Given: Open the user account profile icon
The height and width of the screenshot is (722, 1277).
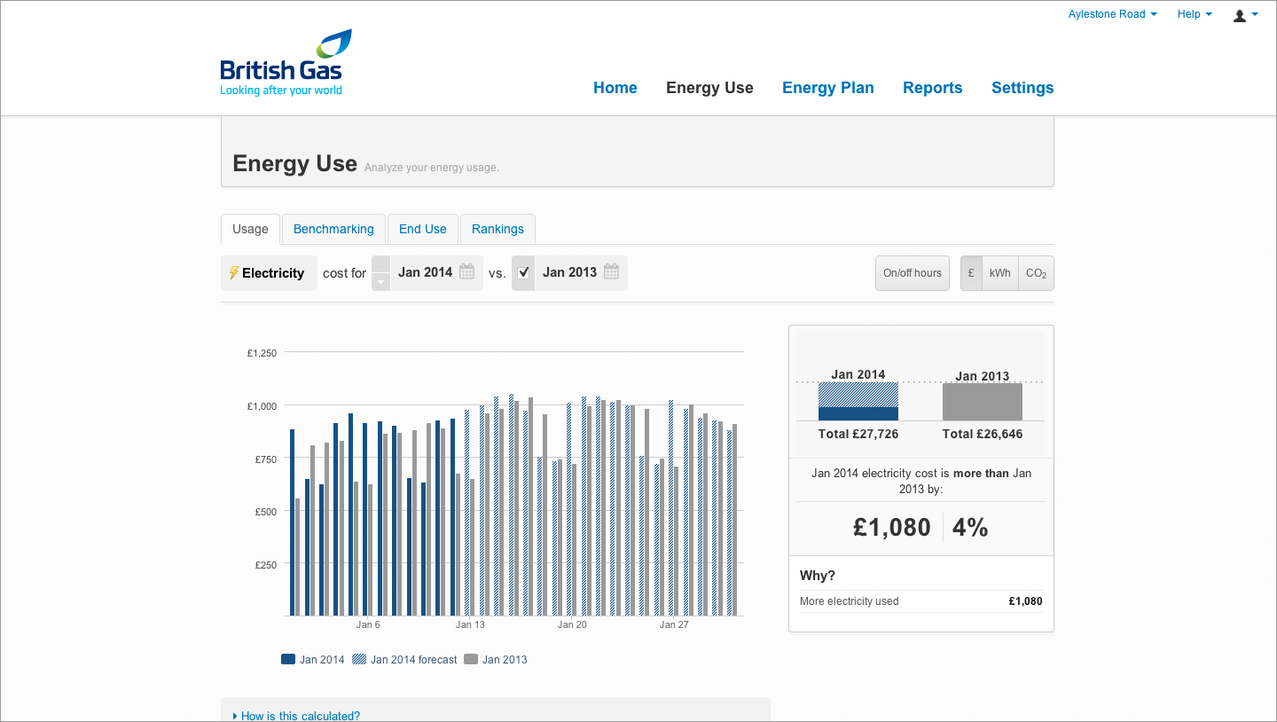Looking at the screenshot, I should 1240,15.
